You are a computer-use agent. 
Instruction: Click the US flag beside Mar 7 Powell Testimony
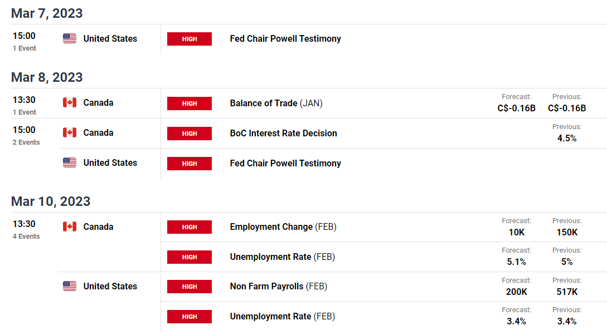click(70, 38)
